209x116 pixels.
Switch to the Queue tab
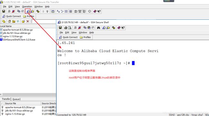click(x=16, y=99)
